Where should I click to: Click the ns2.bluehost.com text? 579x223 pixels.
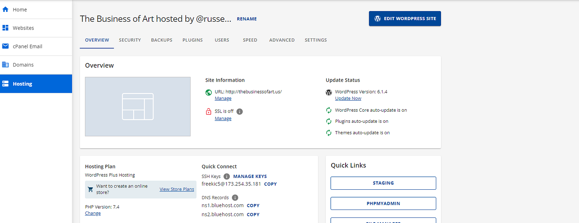(x=223, y=214)
